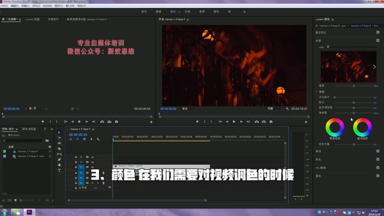Click 色轮 section header
384x216 pixels.
(318, 160)
